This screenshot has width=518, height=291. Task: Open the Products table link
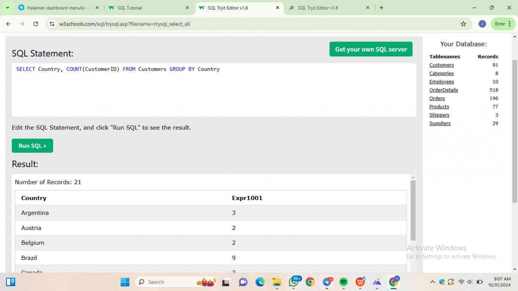(x=439, y=107)
